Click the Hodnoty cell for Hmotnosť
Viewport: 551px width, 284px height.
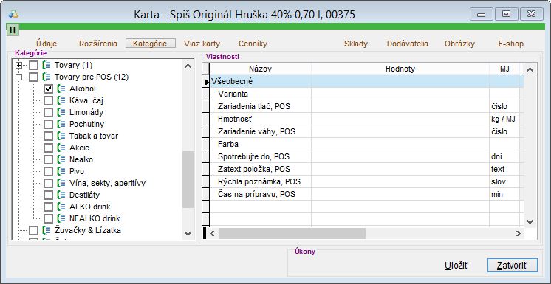point(400,119)
